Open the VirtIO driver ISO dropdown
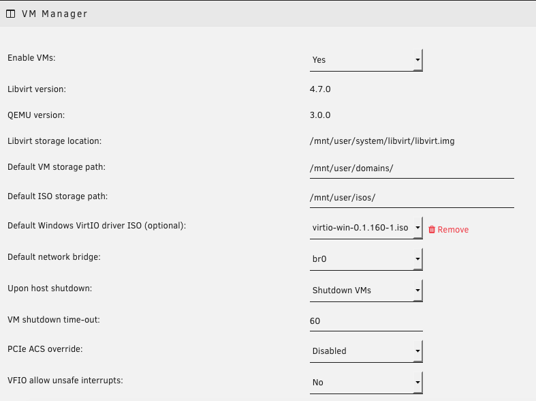This screenshot has width=536, height=401. click(x=366, y=228)
